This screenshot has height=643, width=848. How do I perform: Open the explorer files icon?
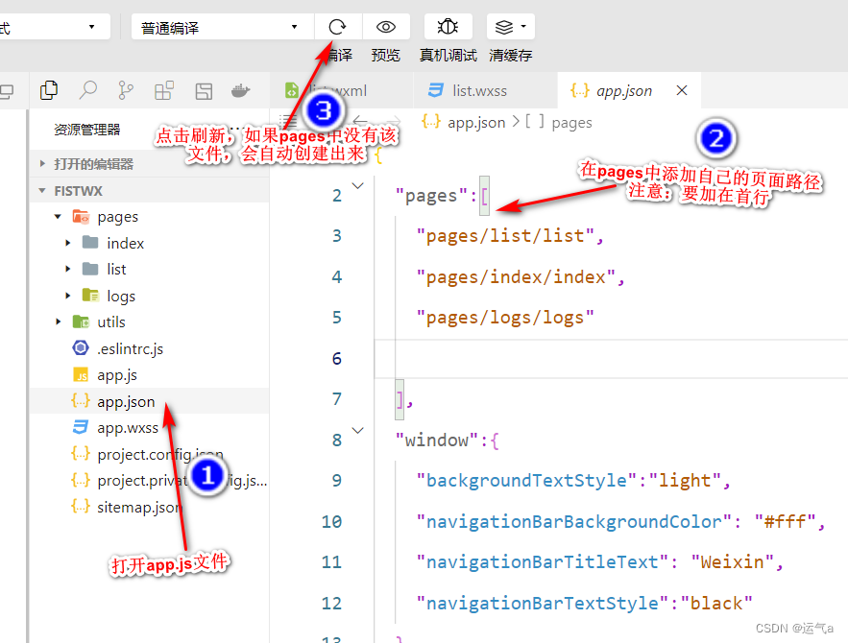(x=49, y=91)
